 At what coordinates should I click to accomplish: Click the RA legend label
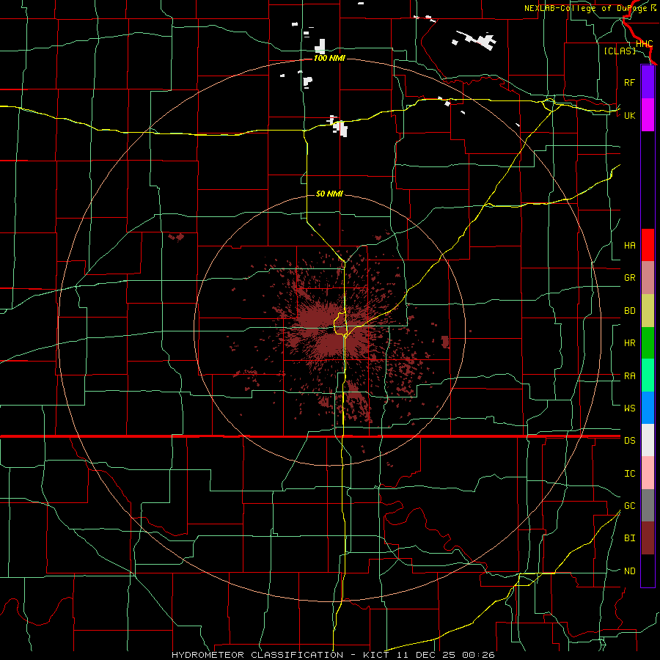tap(629, 376)
